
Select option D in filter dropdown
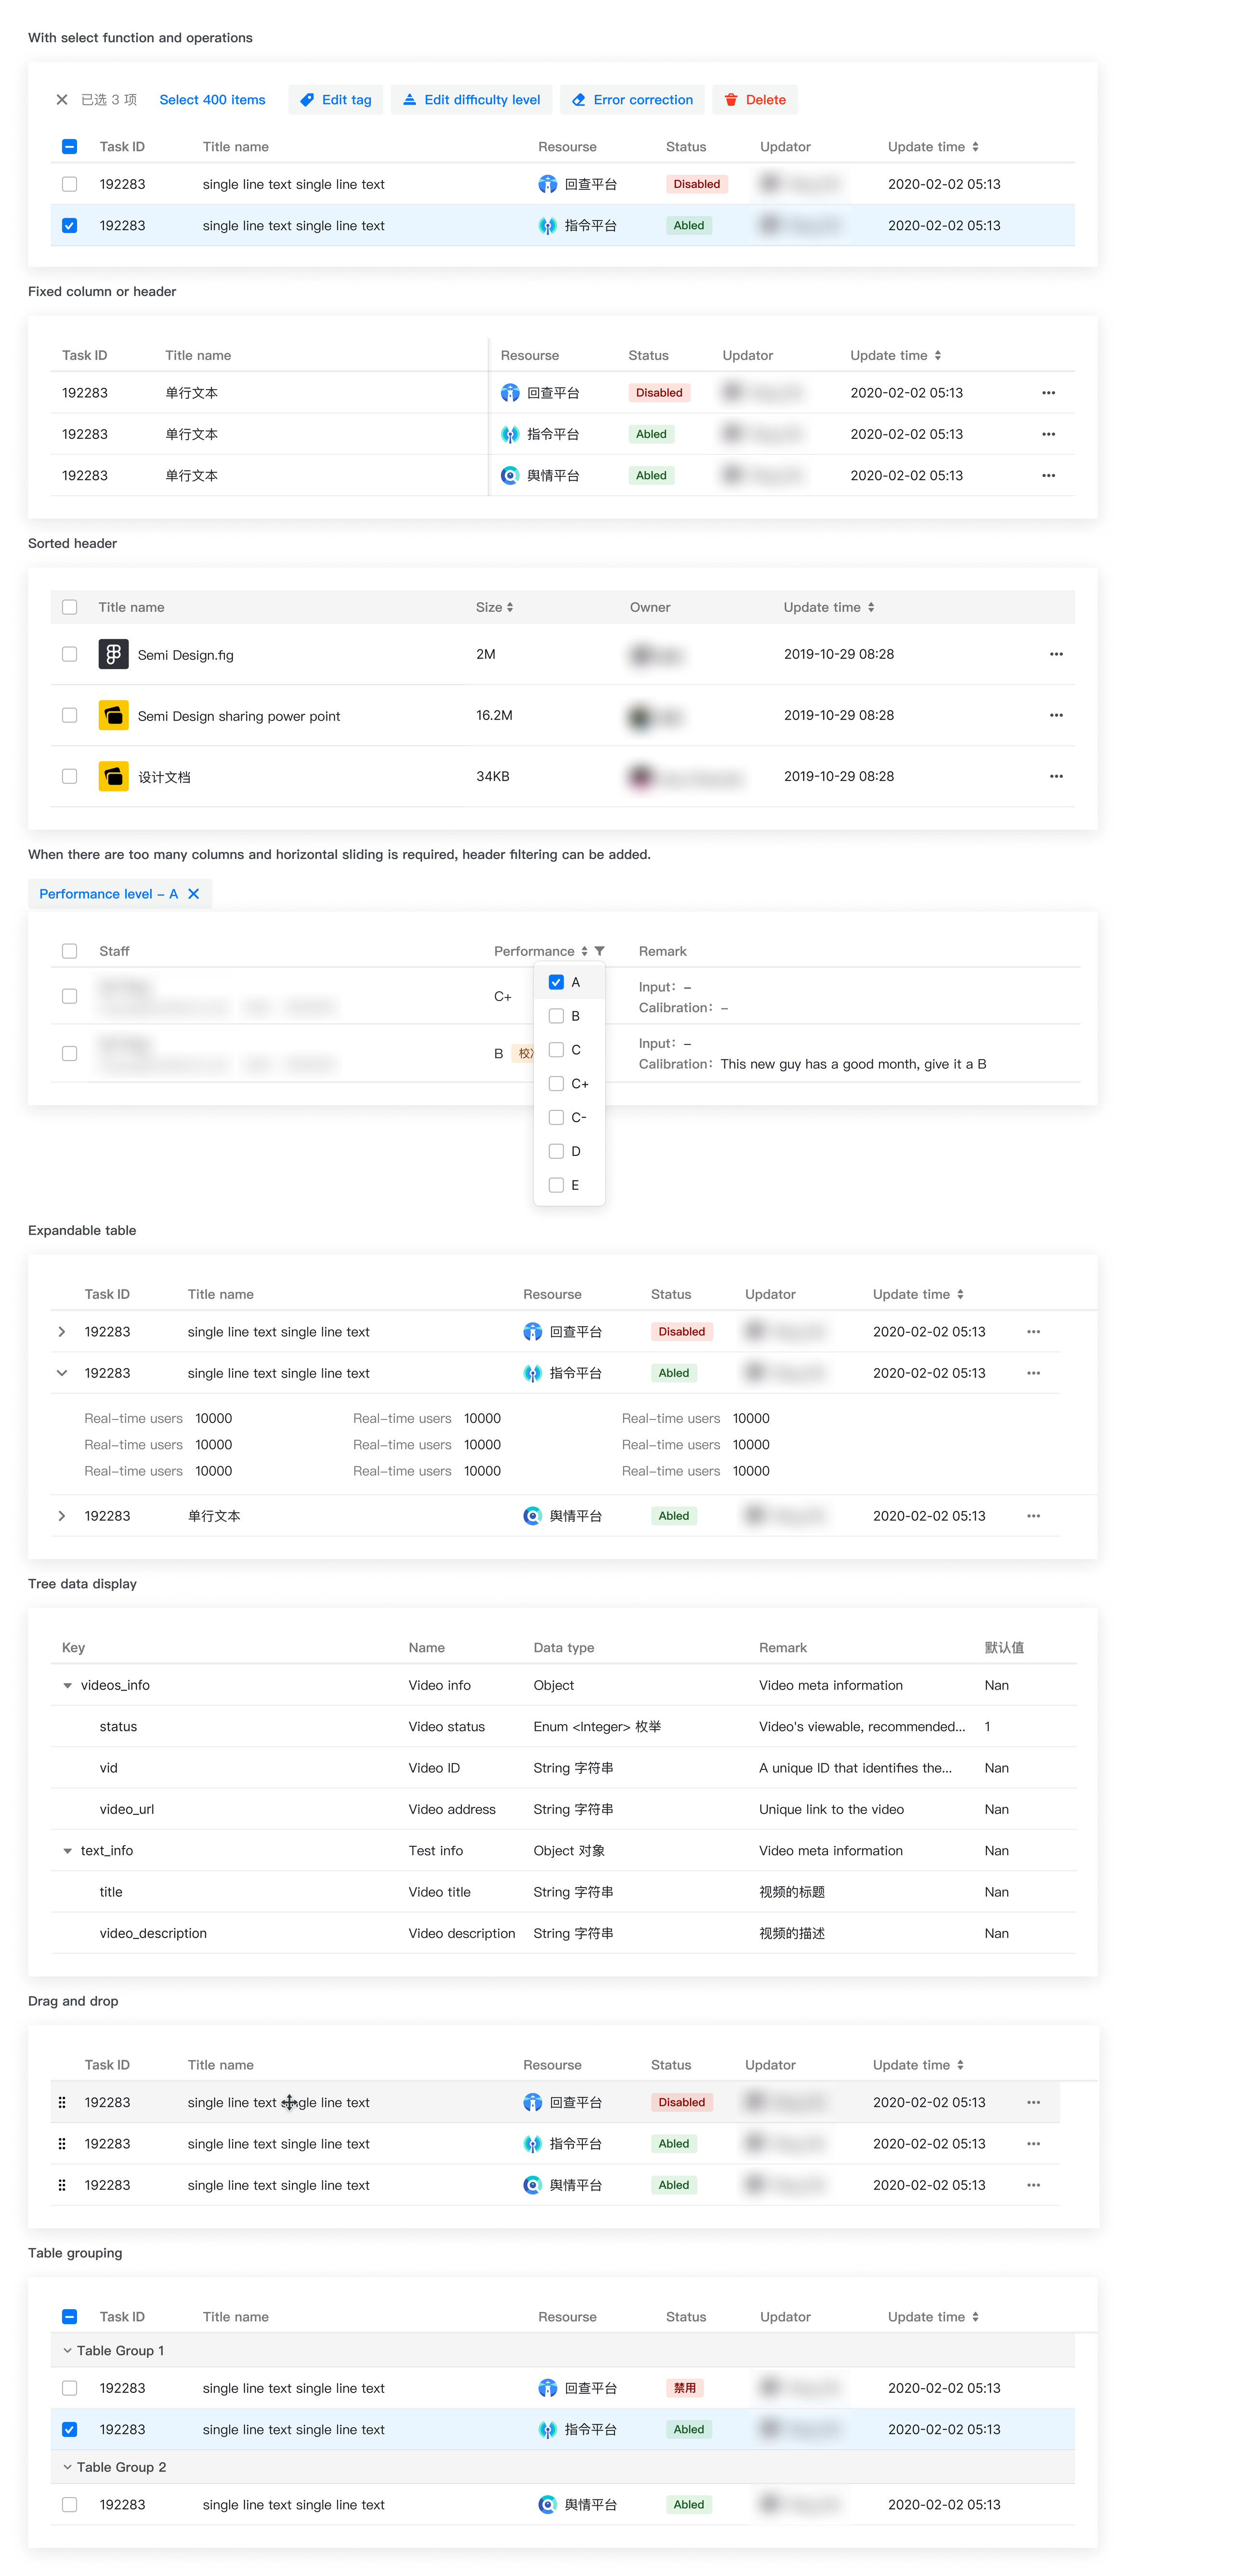[x=557, y=1152]
